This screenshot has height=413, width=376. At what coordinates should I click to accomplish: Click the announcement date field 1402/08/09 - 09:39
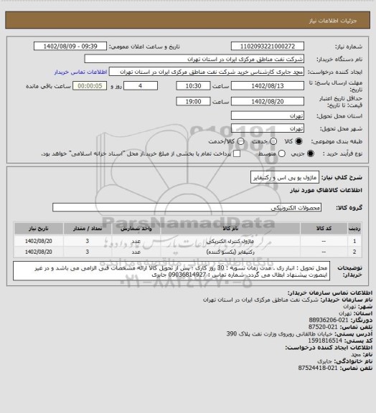70,46
